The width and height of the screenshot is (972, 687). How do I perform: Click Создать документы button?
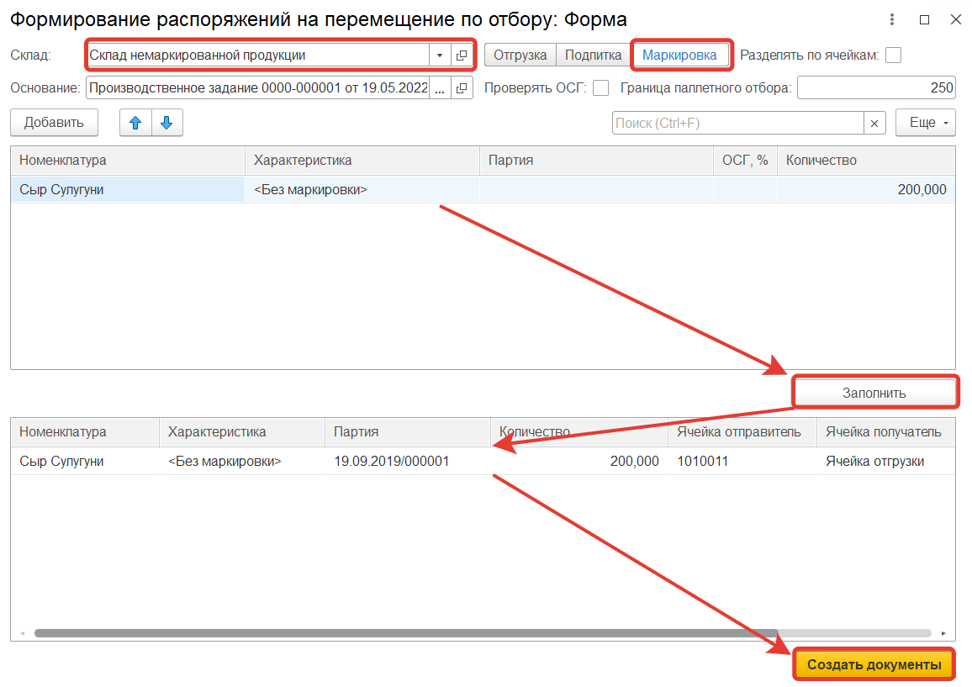pos(874,665)
